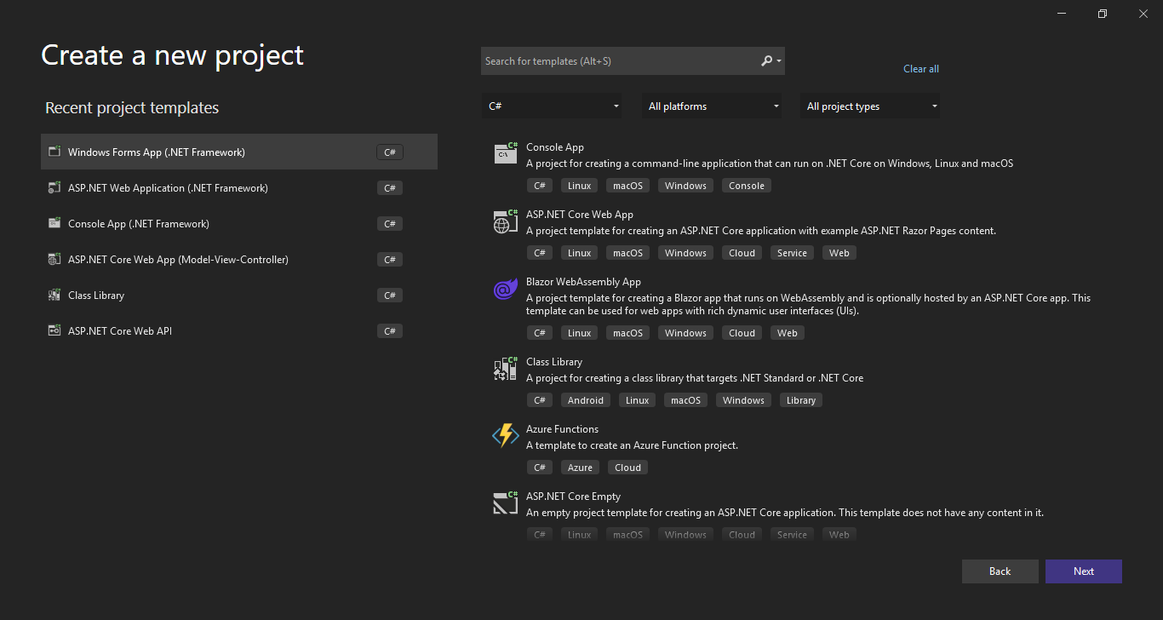
Task: Click the Next button
Action: (x=1084, y=571)
